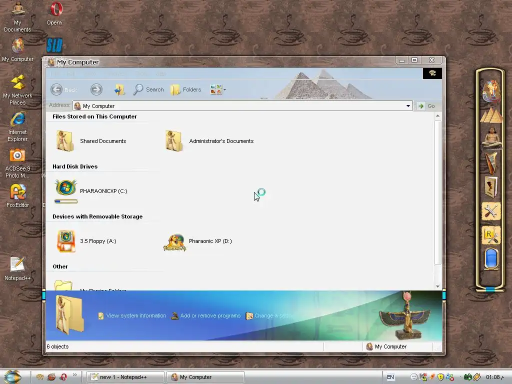This screenshot has height=384, width=512.
Task: Click the Nefertiti book dock icon
Action: point(491,187)
